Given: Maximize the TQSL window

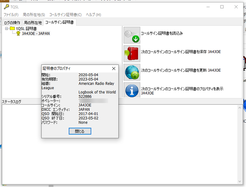Looking at the screenshot, I should 222,7.
